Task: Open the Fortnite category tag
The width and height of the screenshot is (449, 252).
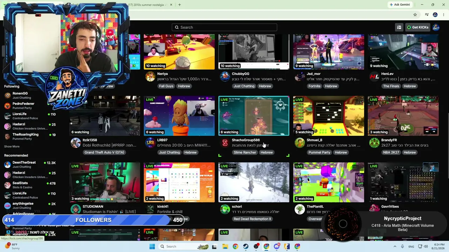Action: tap(314, 86)
